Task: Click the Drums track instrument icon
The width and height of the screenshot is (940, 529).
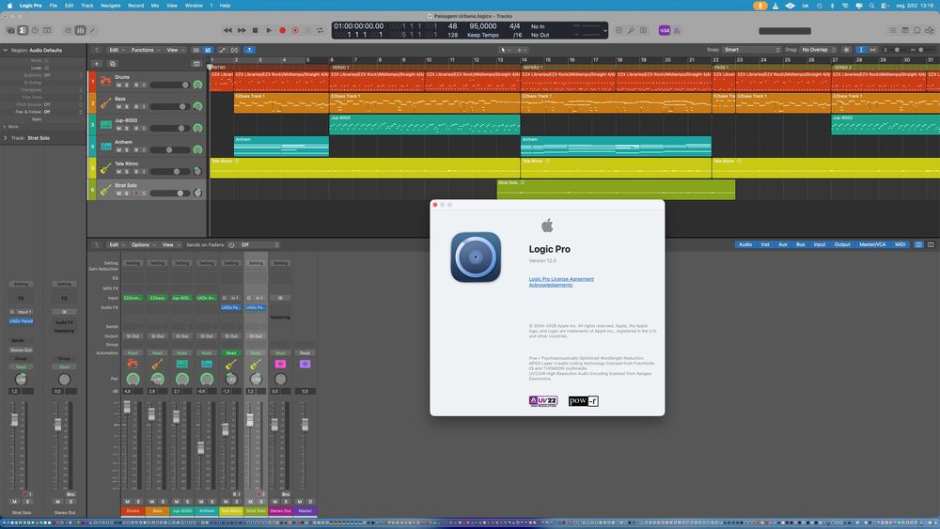Action: (x=105, y=82)
